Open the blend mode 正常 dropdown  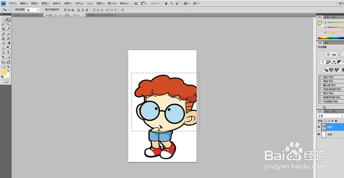pos(331,116)
